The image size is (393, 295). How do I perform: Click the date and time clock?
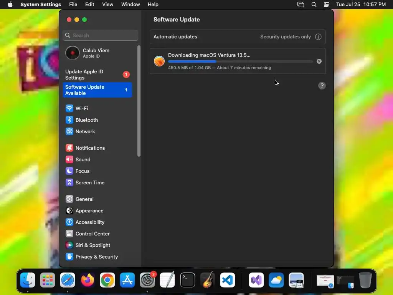[x=361, y=5]
